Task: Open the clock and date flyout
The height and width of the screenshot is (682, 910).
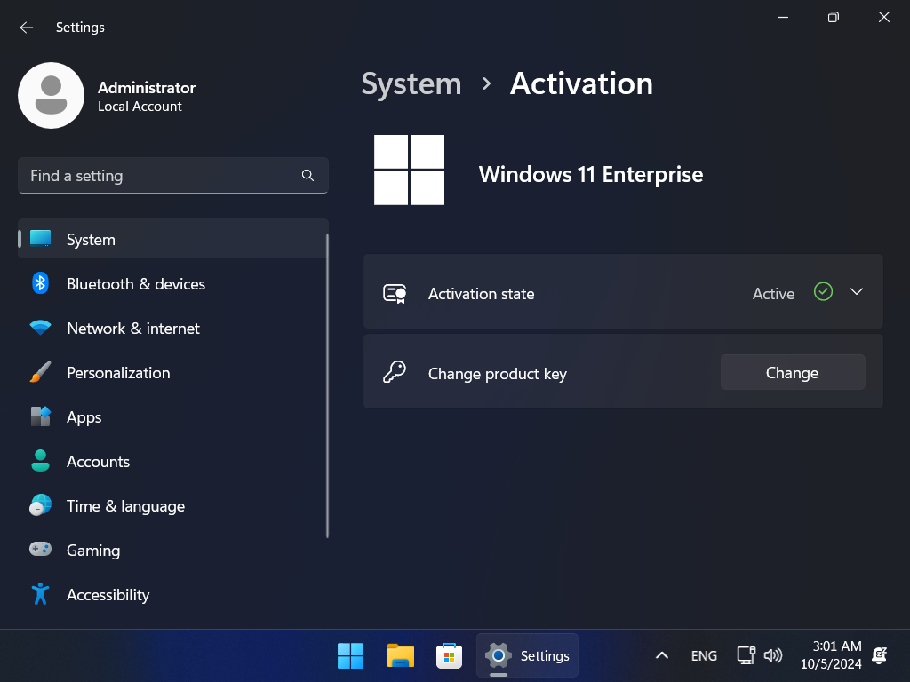Action: tap(831, 654)
